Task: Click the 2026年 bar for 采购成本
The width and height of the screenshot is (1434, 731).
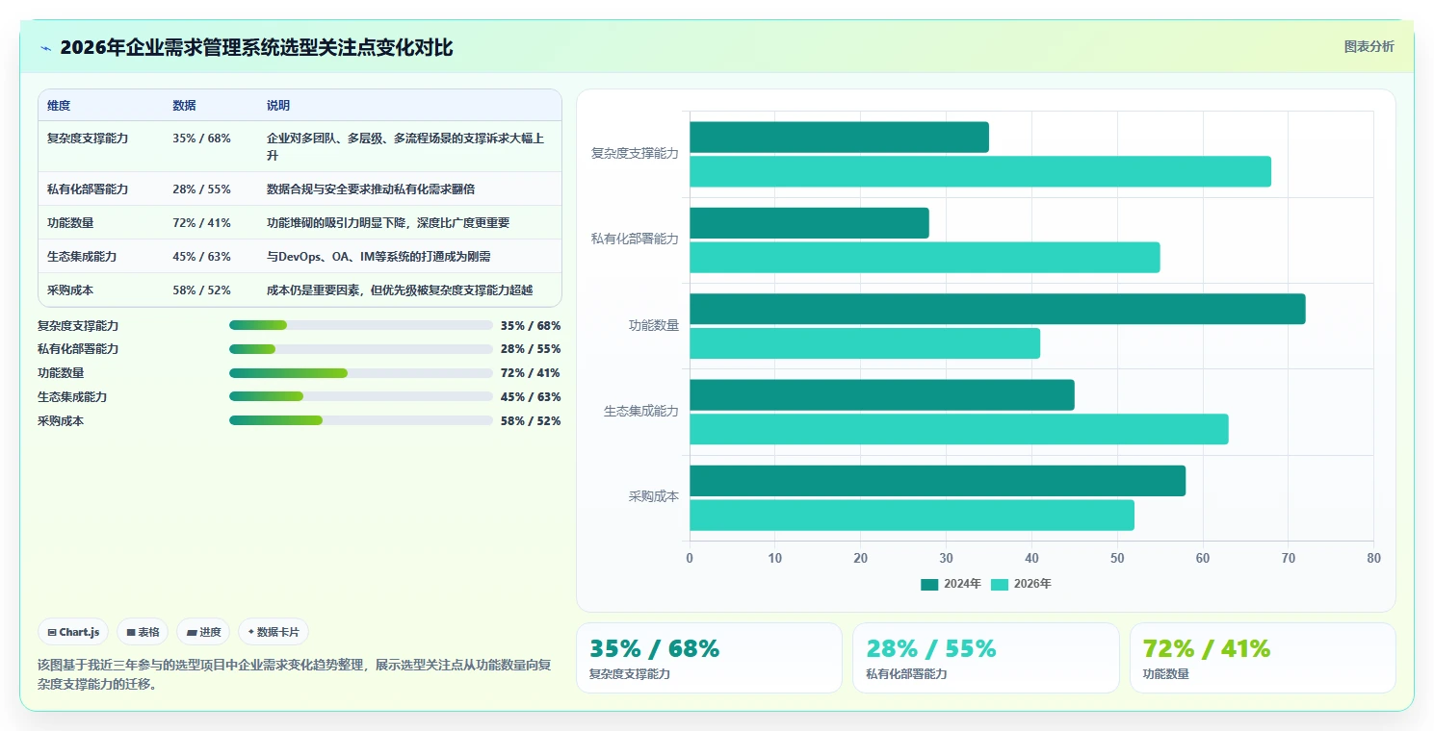Action: coord(912,516)
